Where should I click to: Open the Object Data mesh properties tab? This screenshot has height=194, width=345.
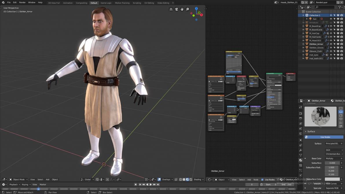point(300,155)
